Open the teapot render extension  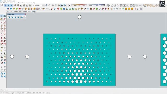tap(112, 5)
